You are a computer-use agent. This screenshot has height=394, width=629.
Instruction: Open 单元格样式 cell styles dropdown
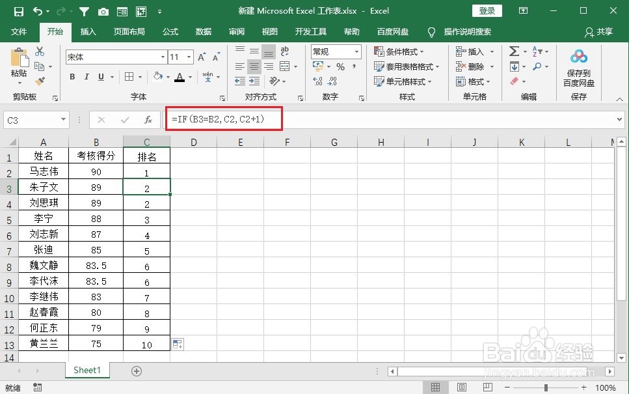(403, 81)
